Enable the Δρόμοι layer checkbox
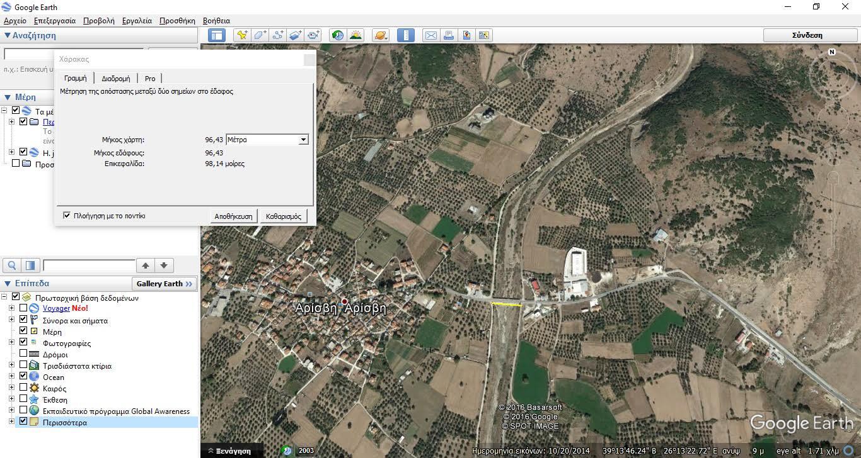 23,354
